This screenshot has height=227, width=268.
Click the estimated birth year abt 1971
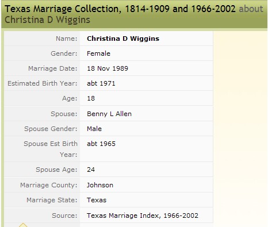pos(101,83)
